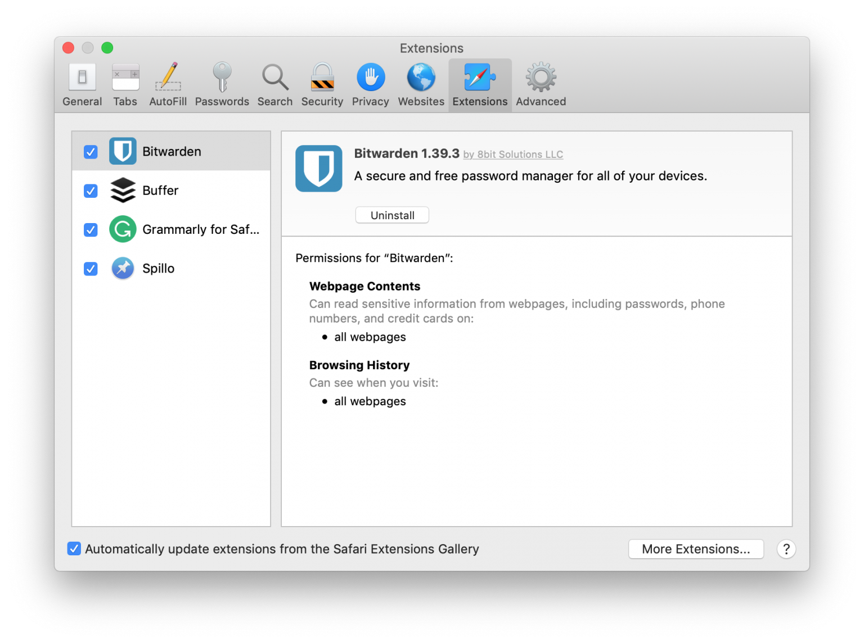Open the Extensions puzzle icon

[480, 77]
